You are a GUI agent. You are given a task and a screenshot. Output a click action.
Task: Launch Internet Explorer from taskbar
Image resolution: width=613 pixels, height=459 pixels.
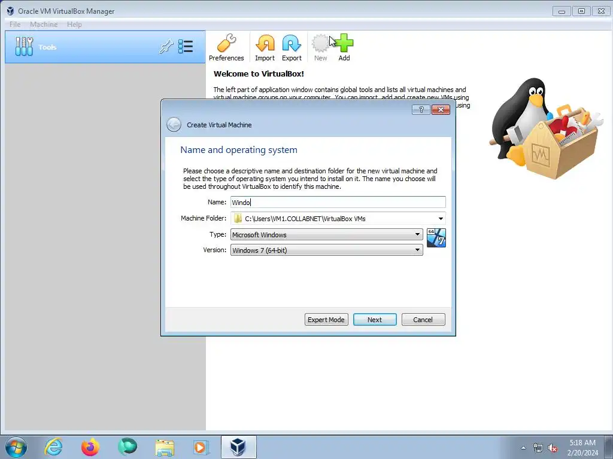click(x=53, y=447)
